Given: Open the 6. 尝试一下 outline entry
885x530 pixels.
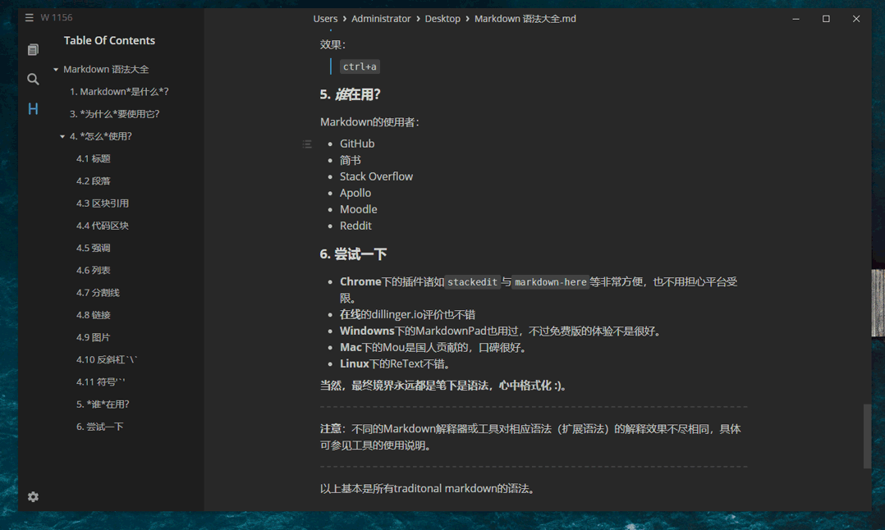Looking at the screenshot, I should point(101,426).
